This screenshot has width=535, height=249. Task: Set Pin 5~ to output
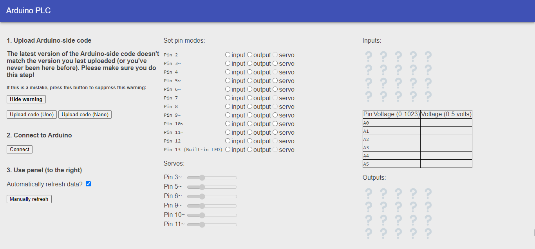point(249,81)
